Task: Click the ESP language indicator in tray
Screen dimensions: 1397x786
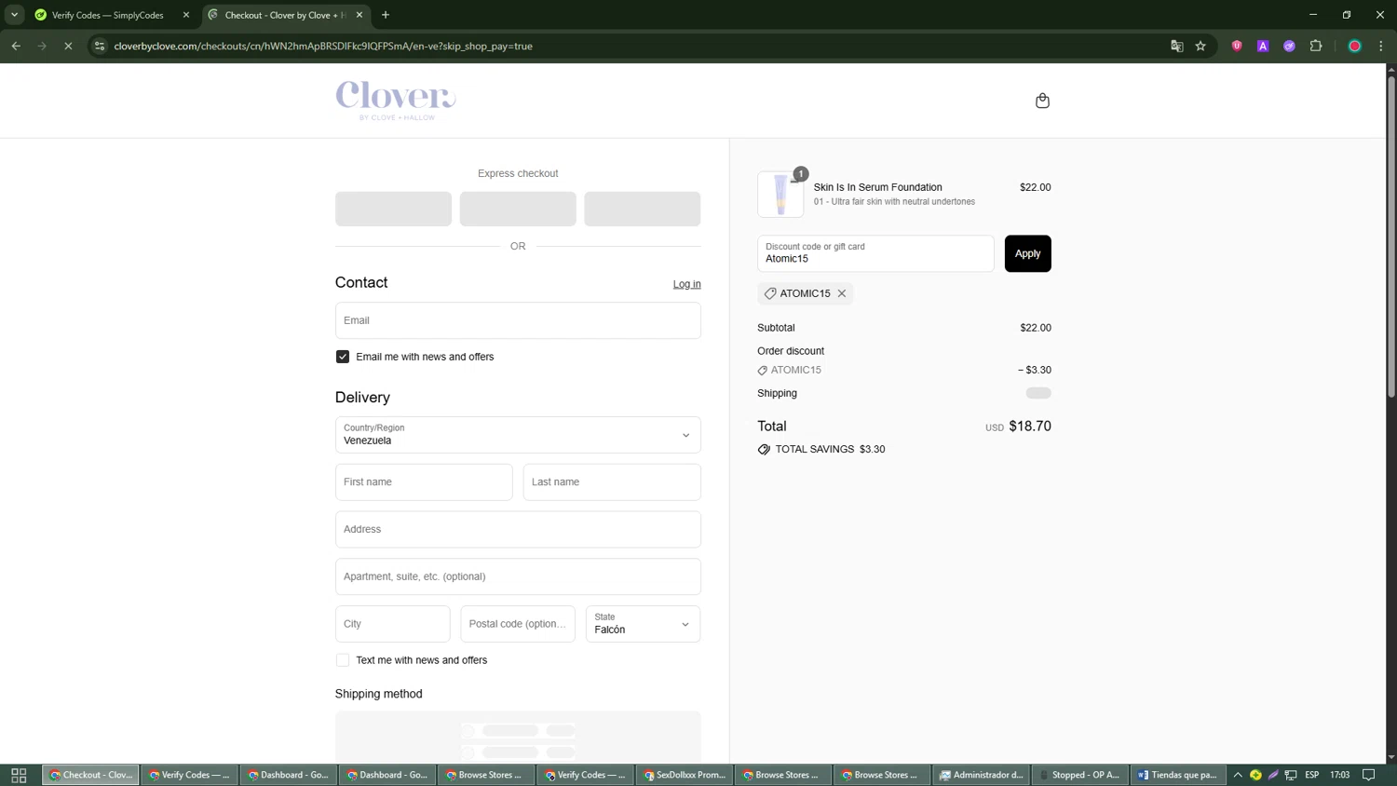Action: pos(1312,775)
